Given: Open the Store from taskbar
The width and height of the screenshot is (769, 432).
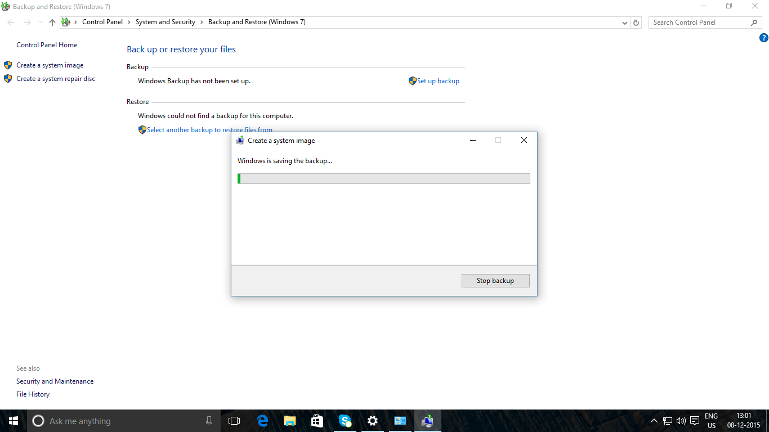Looking at the screenshot, I should click(318, 421).
